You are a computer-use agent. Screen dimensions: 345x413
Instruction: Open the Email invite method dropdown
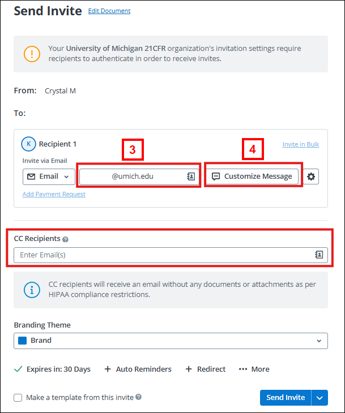pyautogui.click(x=49, y=177)
